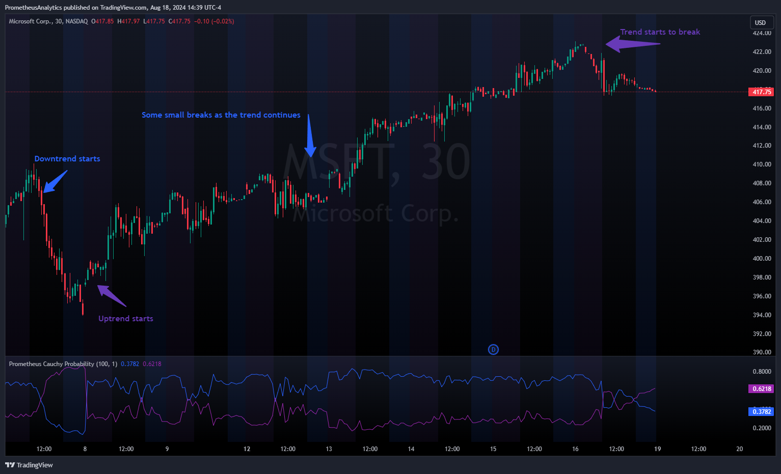This screenshot has width=781, height=474.
Task: Click the 422.00 price axis label
Action: point(762,52)
